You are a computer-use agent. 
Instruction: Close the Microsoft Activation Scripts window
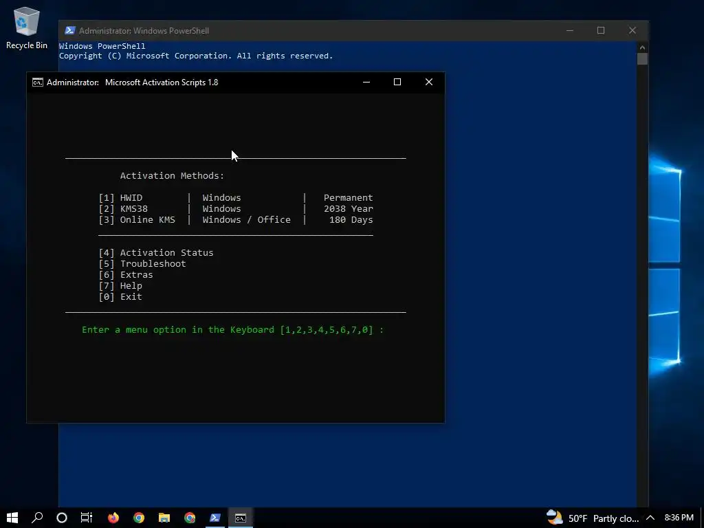point(429,82)
